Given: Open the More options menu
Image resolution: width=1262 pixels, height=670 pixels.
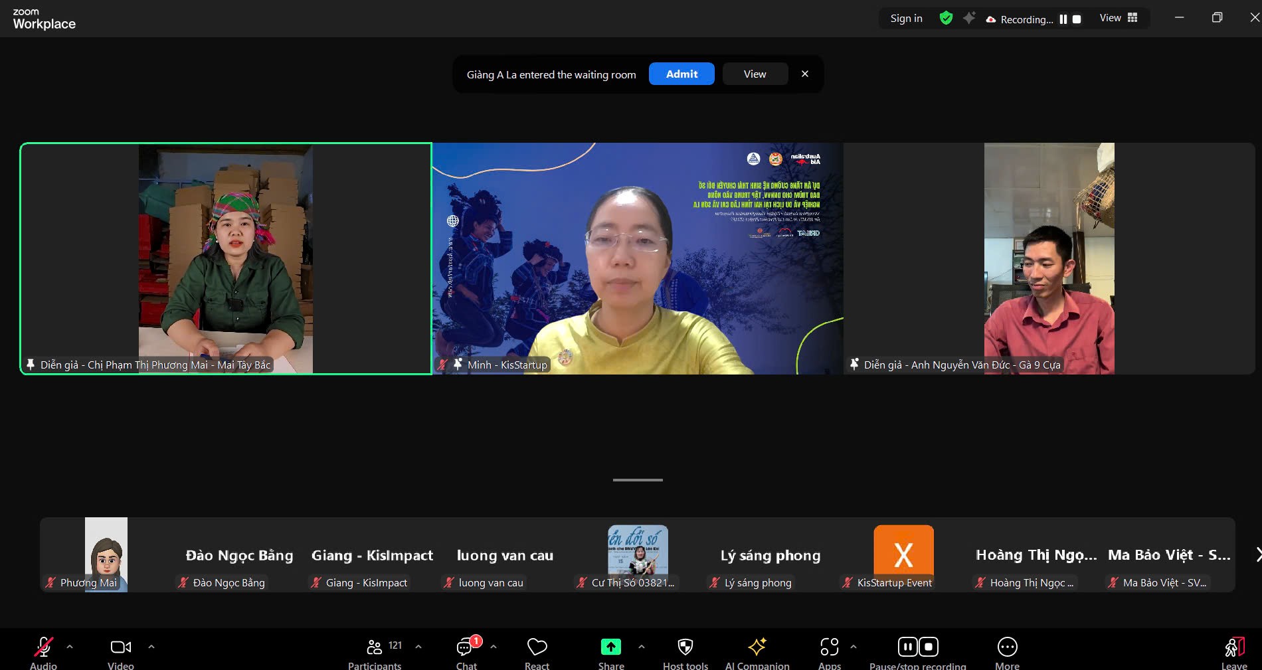Looking at the screenshot, I should pyautogui.click(x=1007, y=647).
